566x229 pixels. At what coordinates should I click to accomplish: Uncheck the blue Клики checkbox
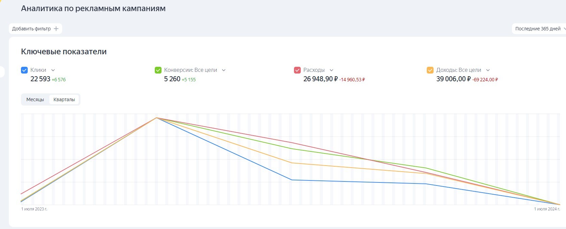click(x=24, y=70)
